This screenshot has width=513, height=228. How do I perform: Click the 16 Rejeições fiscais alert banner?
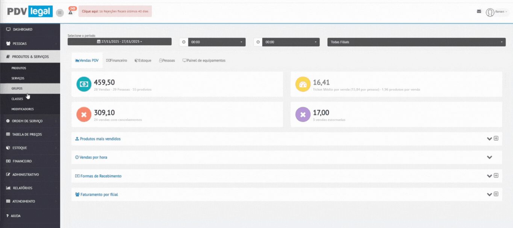pyautogui.click(x=115, y=12)
